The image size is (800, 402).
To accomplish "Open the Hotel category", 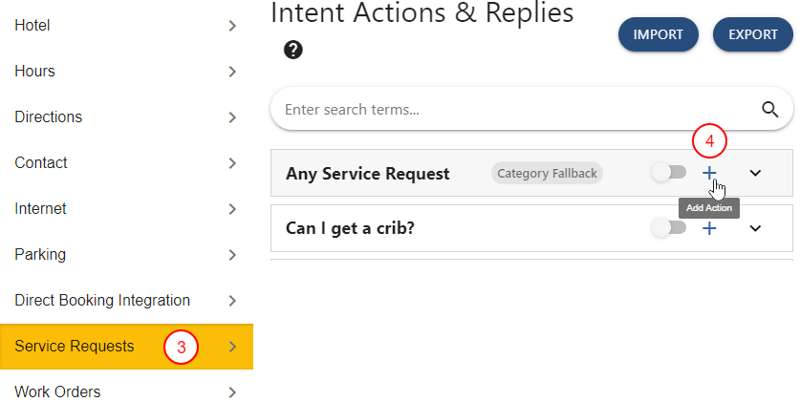I will click(124, 26).
